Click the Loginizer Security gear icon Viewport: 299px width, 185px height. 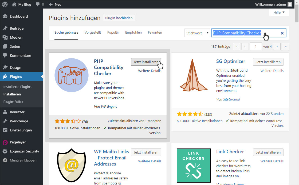click(5, 151)
